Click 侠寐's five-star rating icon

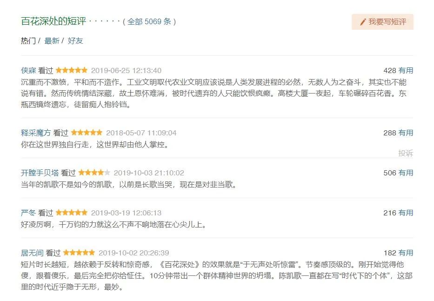coord(72,71)
